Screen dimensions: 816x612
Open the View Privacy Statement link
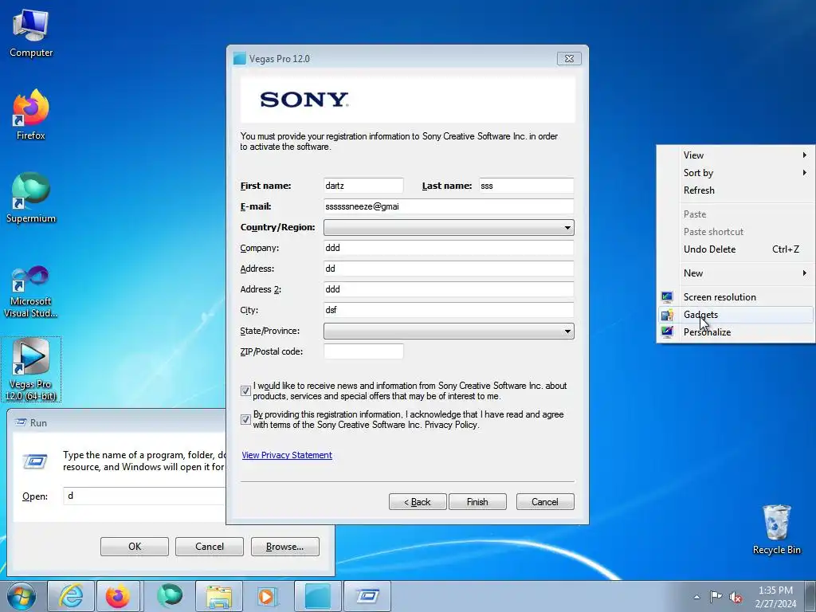point(287,455)
